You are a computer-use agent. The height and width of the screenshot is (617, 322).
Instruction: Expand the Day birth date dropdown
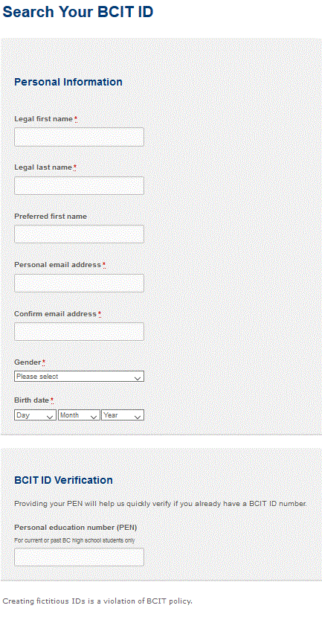pos(36,415)
